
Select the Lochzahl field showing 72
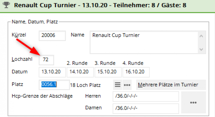(46, 60)
